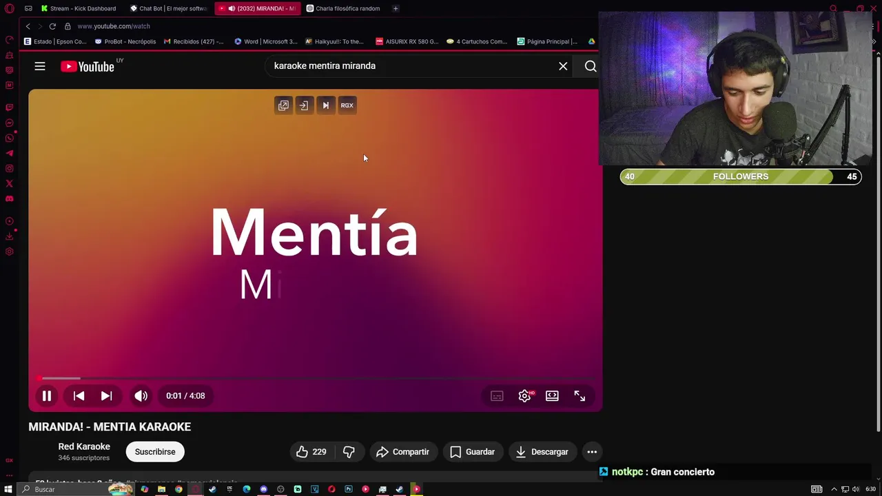Click the video title MIRANDA! - MENTIA KARAOKE
This screenshot has width=882, height=496.
click(x=110, y=427)
